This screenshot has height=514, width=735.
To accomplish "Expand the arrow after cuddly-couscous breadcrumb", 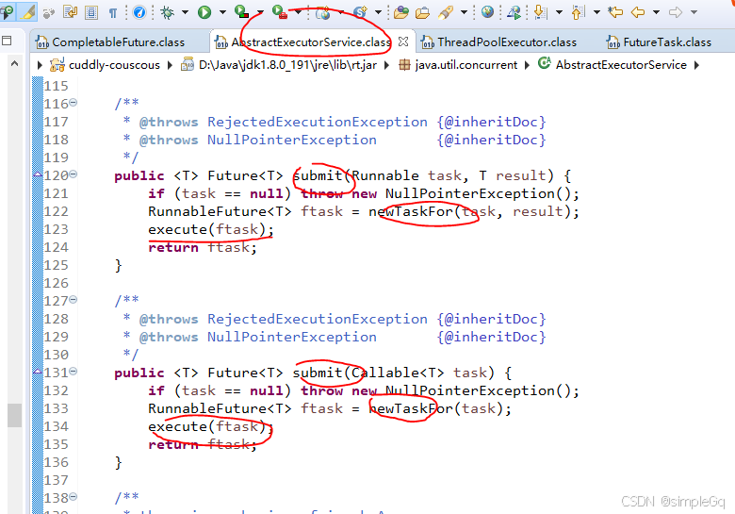I will (x=171, y=65).
